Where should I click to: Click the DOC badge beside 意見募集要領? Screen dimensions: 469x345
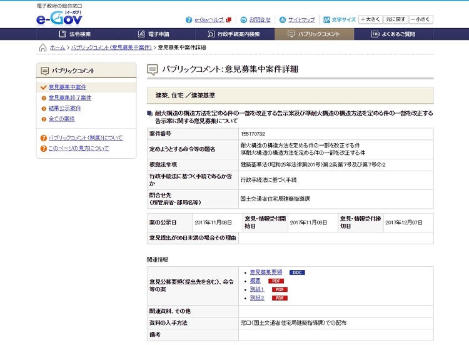pyautogui.click(x=297, y=272)
